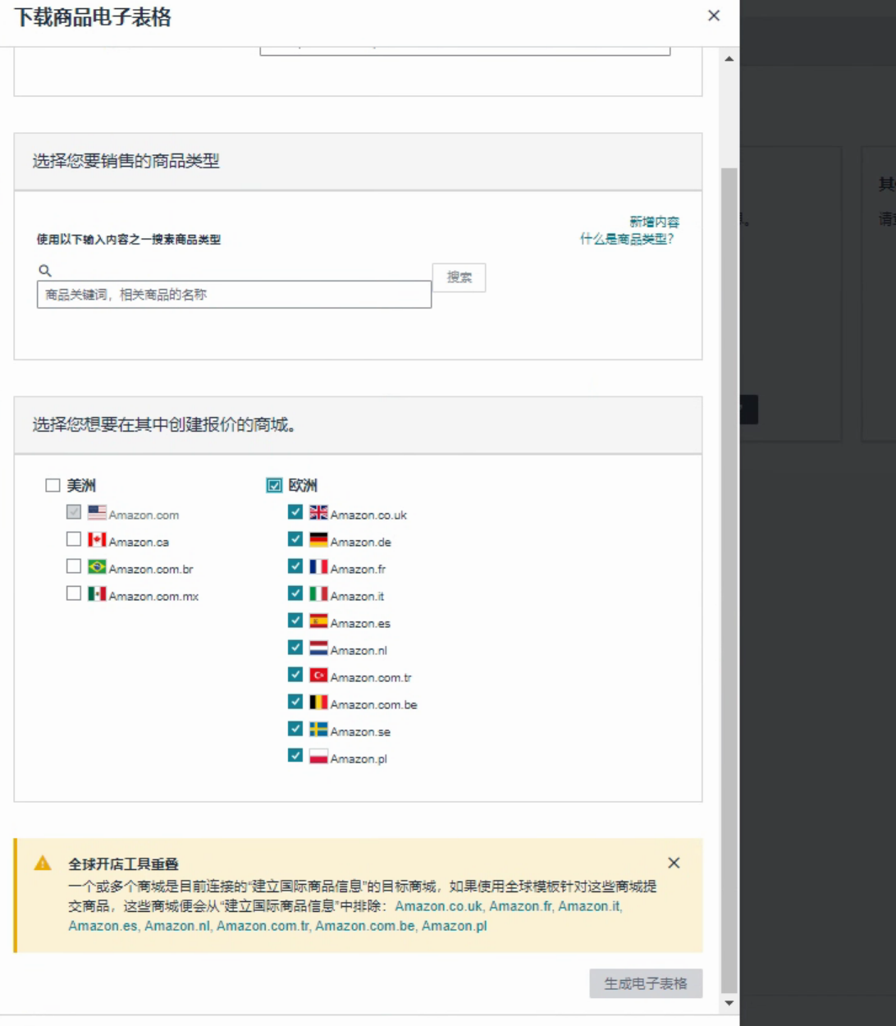Uncheck the Amazon.fr checkbox

pyautogui.click(x=295, y=566)
